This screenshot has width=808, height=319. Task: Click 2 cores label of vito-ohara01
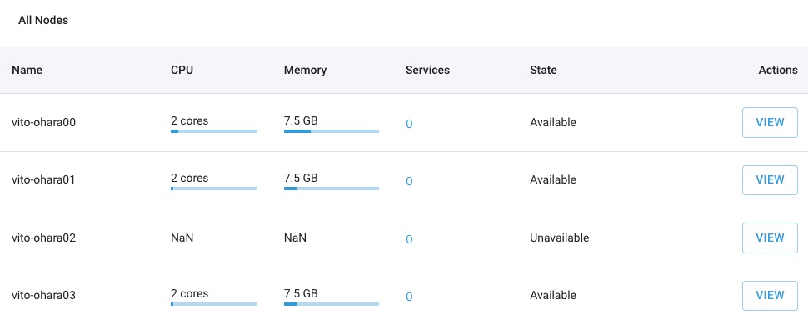[190, 179]
